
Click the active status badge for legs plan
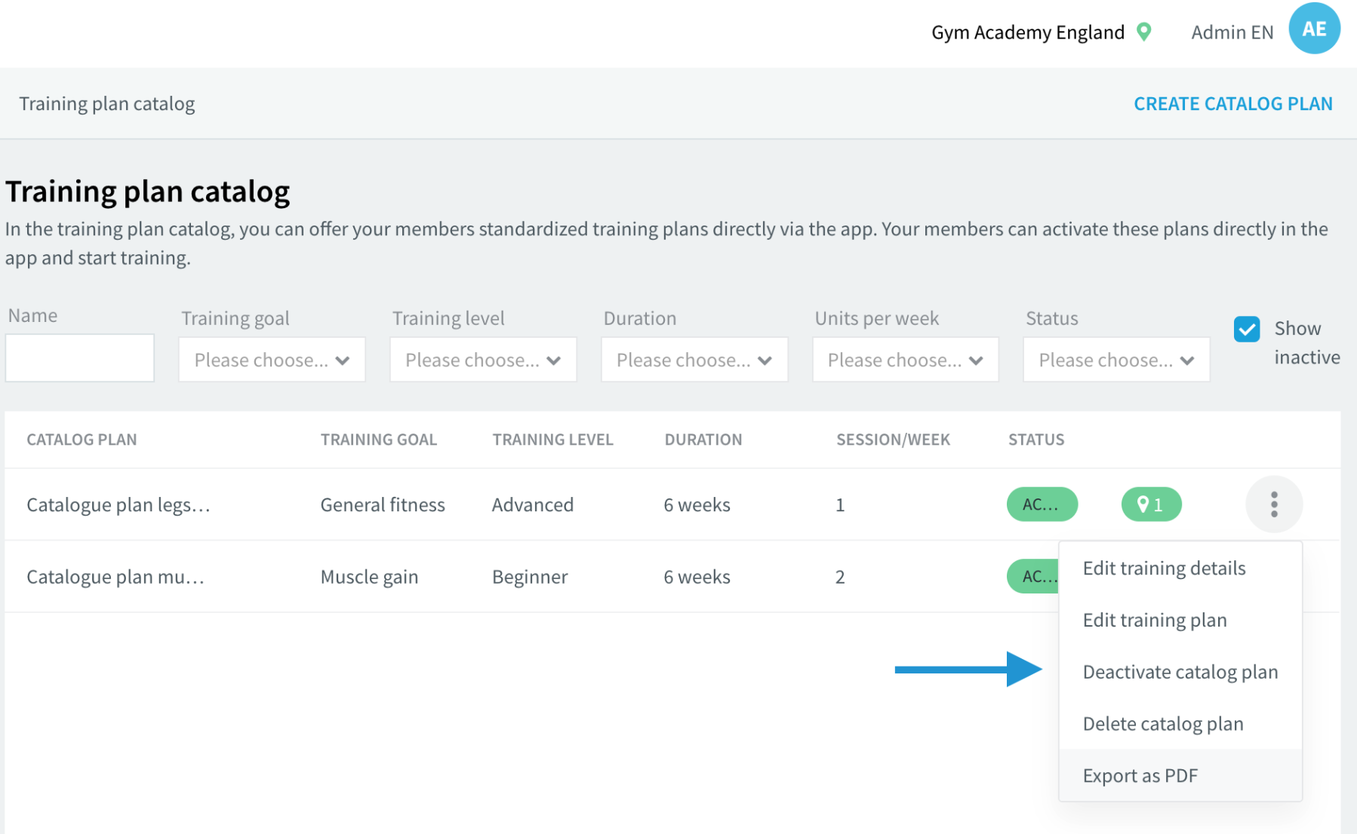tap(1042, 504)
